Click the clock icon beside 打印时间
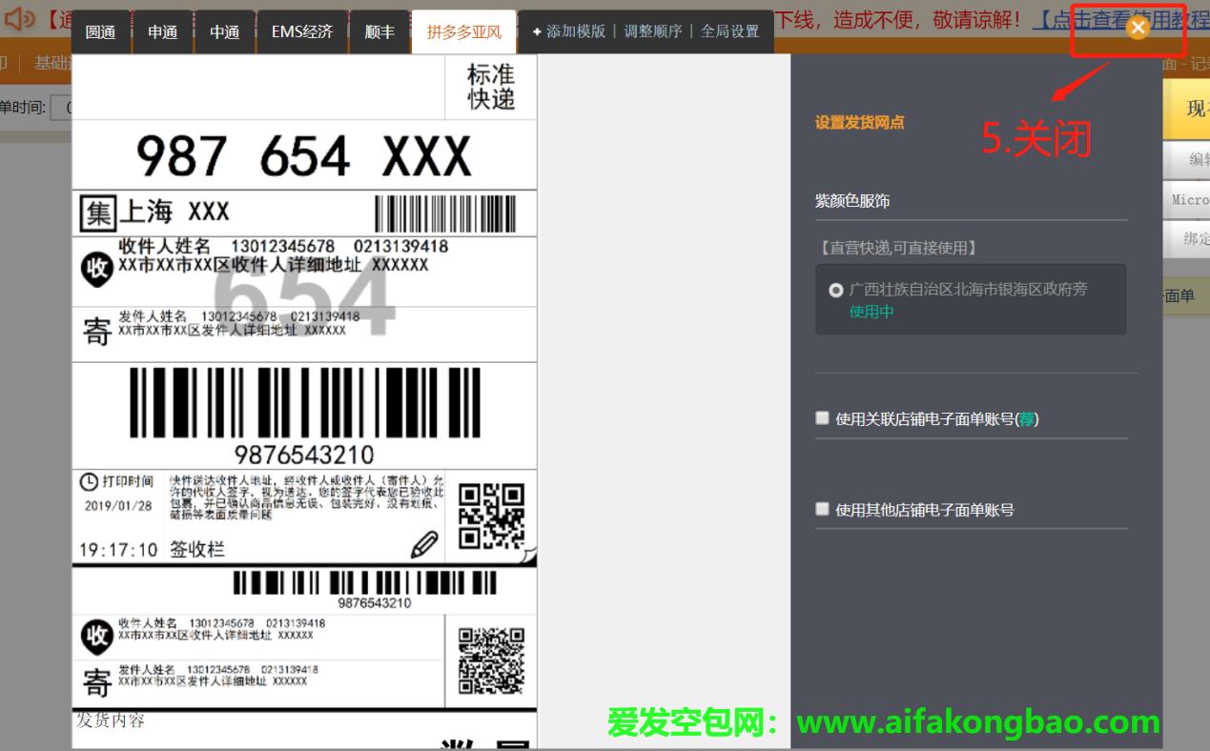 click(88, 481)
